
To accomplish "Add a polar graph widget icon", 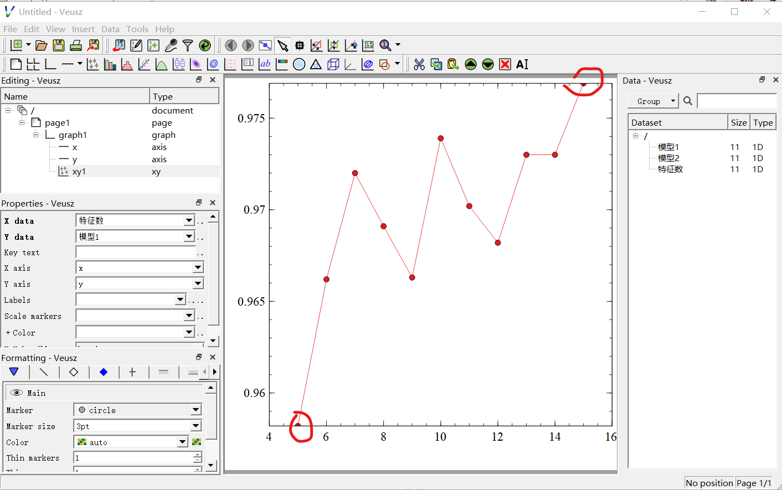I will pyautogui.click(x=299, y=64).
